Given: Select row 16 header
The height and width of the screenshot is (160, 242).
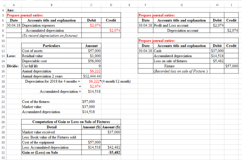Looking at the screenshot, I should point(3,71).
